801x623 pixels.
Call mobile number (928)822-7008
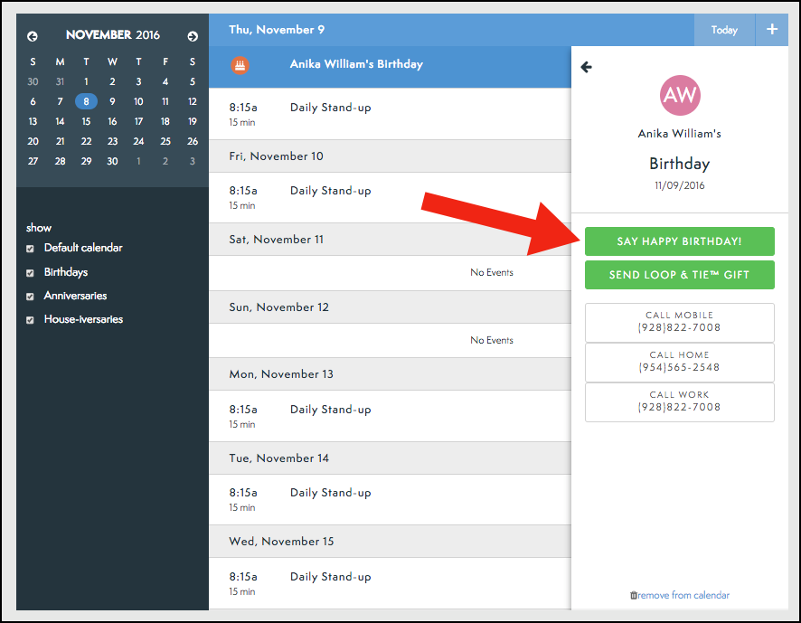tap(679, 322)
